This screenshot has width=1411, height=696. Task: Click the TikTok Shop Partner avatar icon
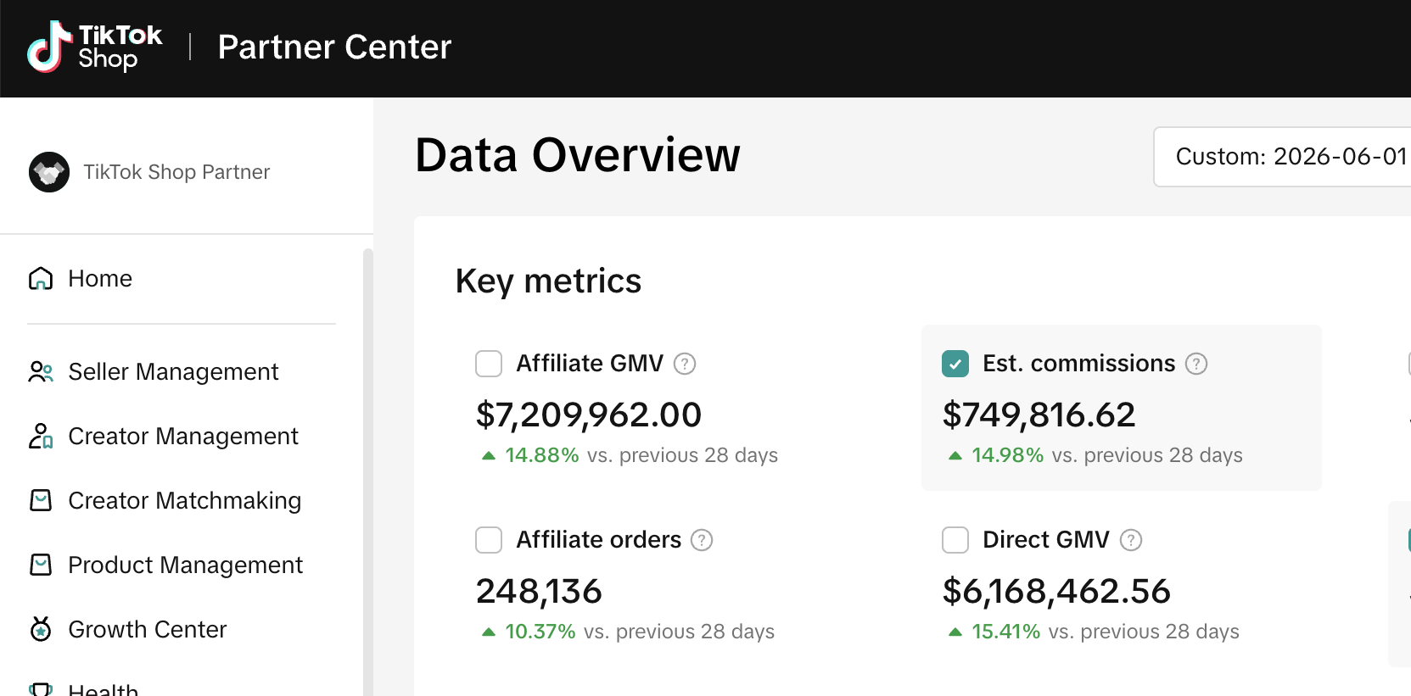49,172
